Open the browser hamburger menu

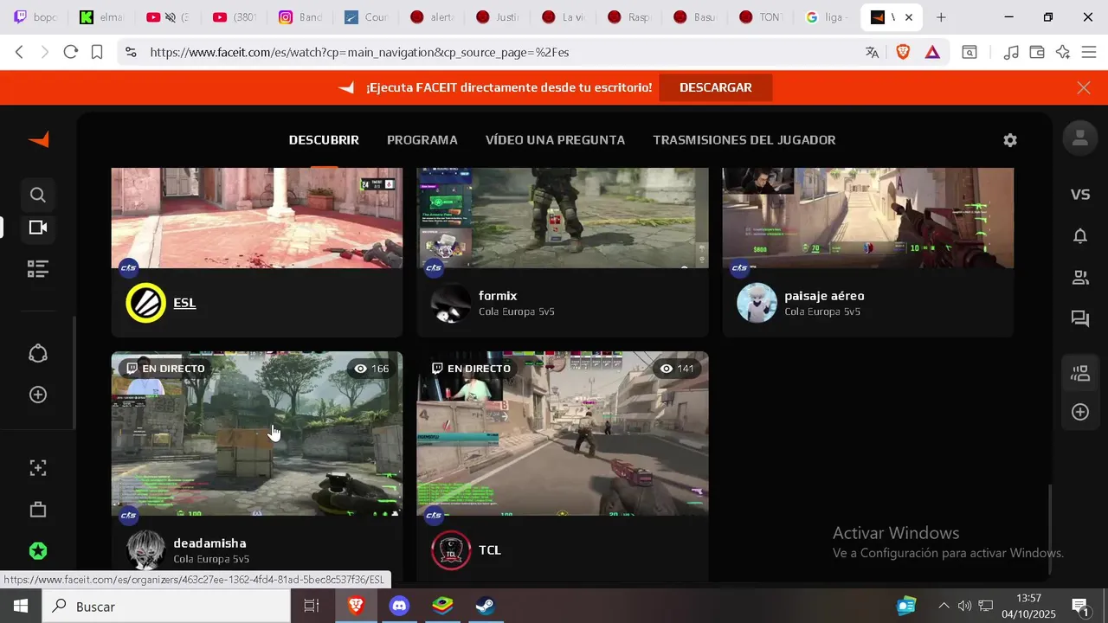tap(1089, 52)
